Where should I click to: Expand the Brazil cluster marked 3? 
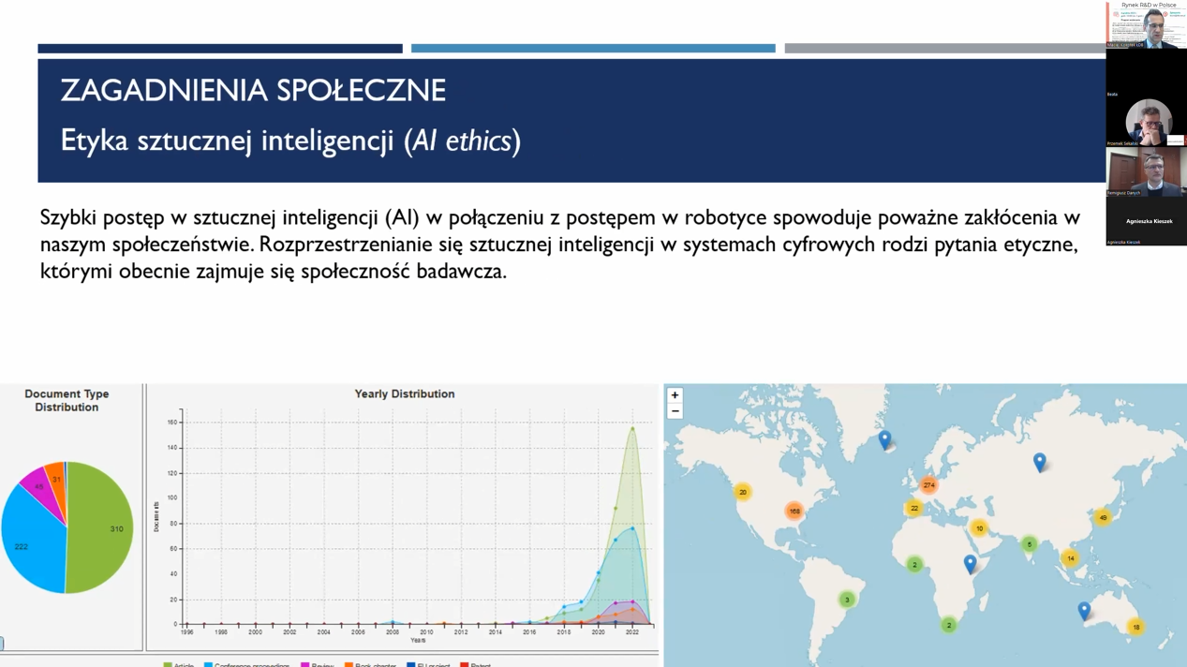tap(847, 600)
